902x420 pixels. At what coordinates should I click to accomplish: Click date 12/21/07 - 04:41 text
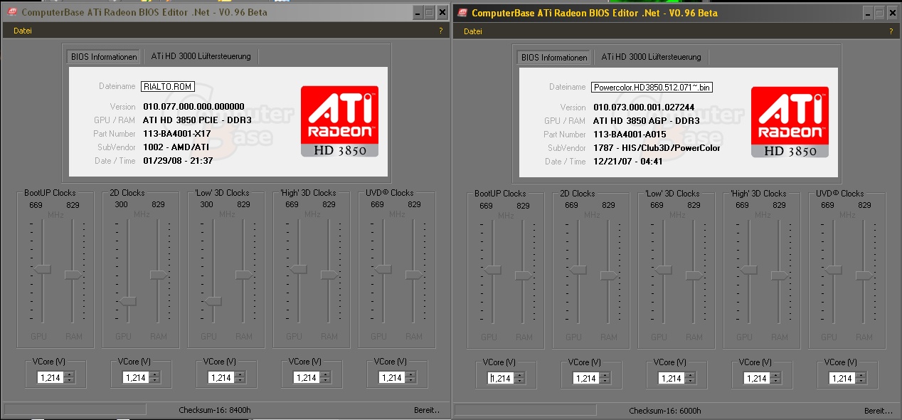(628, 161)
